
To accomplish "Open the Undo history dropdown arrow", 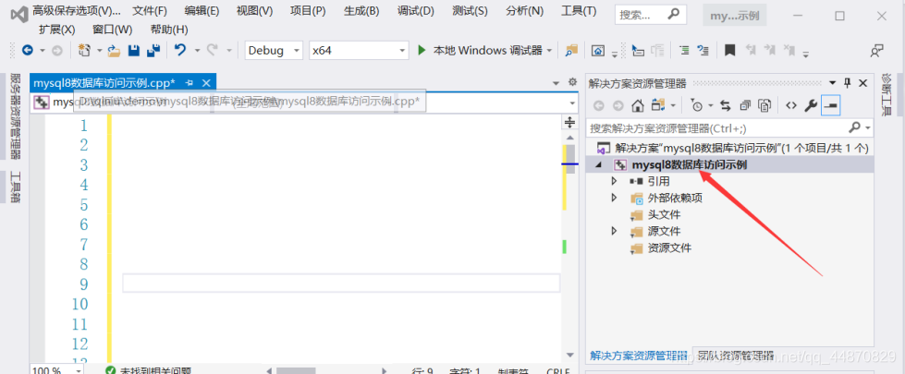I will pyautogui.click(x=197, y=51).
